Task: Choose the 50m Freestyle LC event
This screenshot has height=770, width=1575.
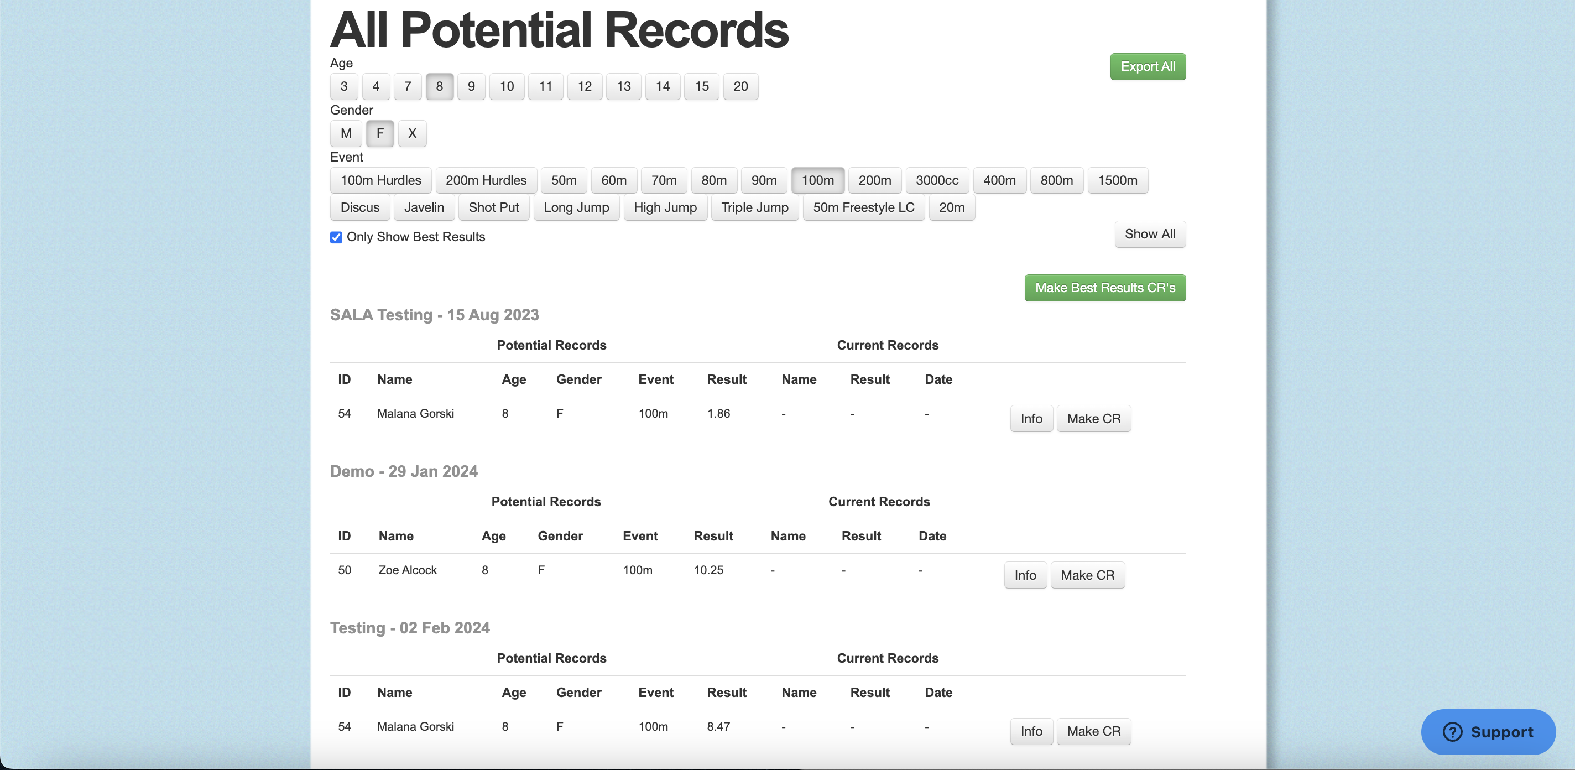Action: [x=864, y=207]
